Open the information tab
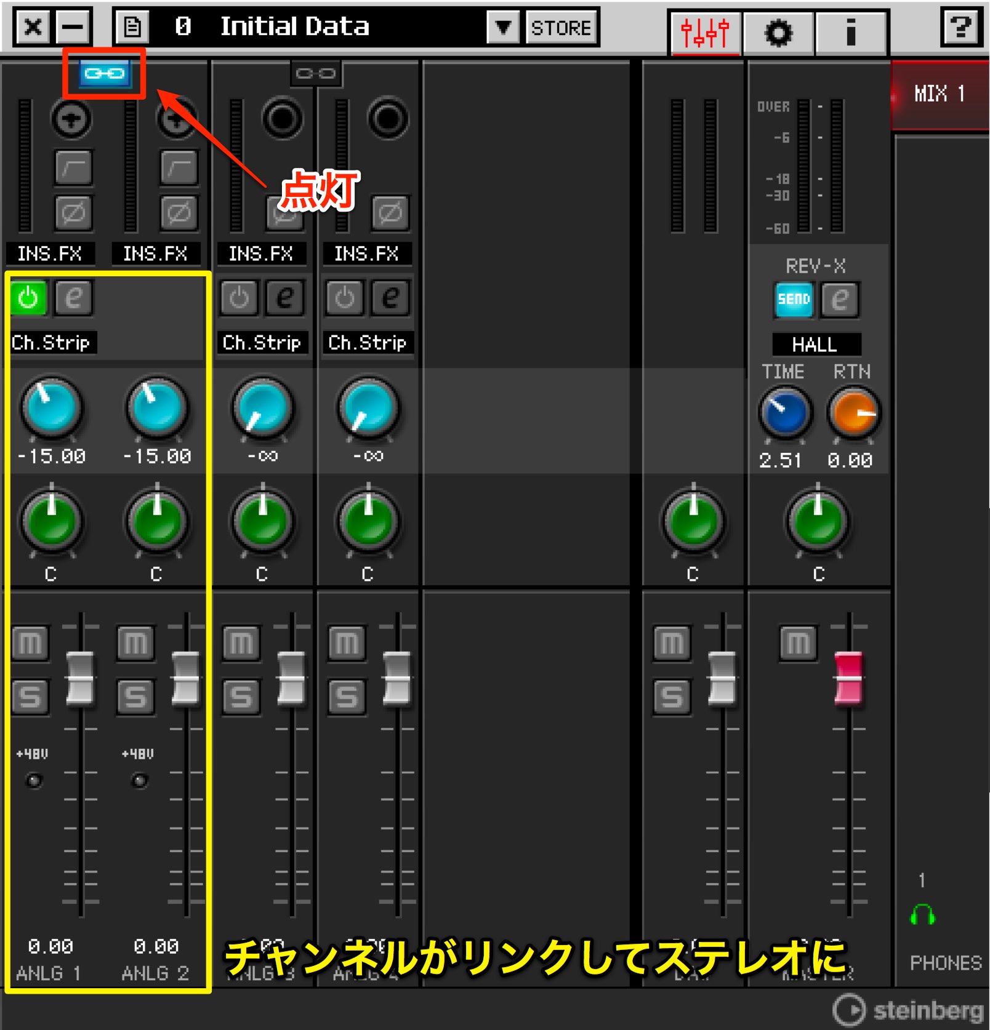990x1030 pixels. [x=851, y=33]
